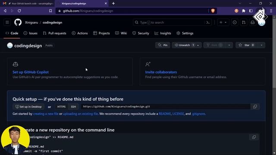Click the Invite collaborators person icon
This screenshot has width=276, height=155.
tap(148, 64)
